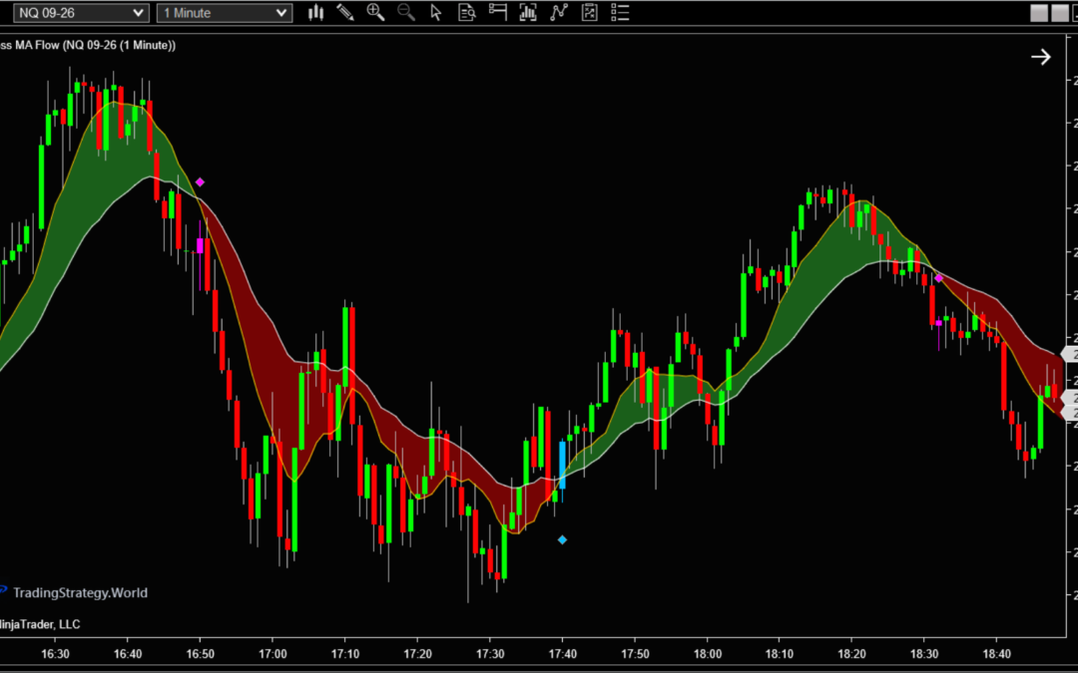Open the NQ 09-26 instrument dropdown

tap(81, 12)
